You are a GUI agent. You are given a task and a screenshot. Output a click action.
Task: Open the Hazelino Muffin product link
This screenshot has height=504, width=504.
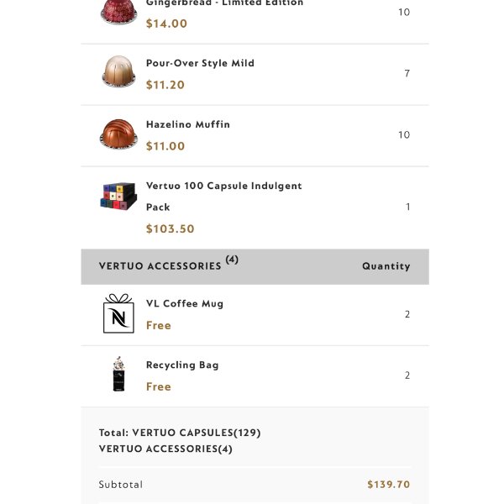point(188,124)
